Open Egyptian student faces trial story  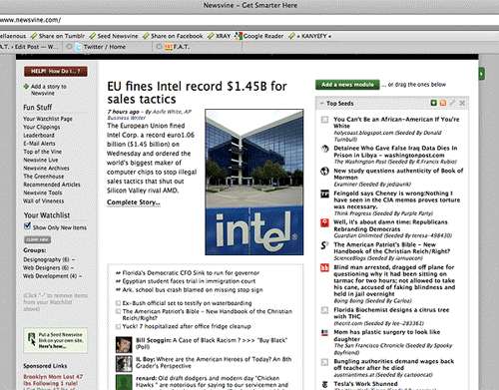[x=189, y=281]
